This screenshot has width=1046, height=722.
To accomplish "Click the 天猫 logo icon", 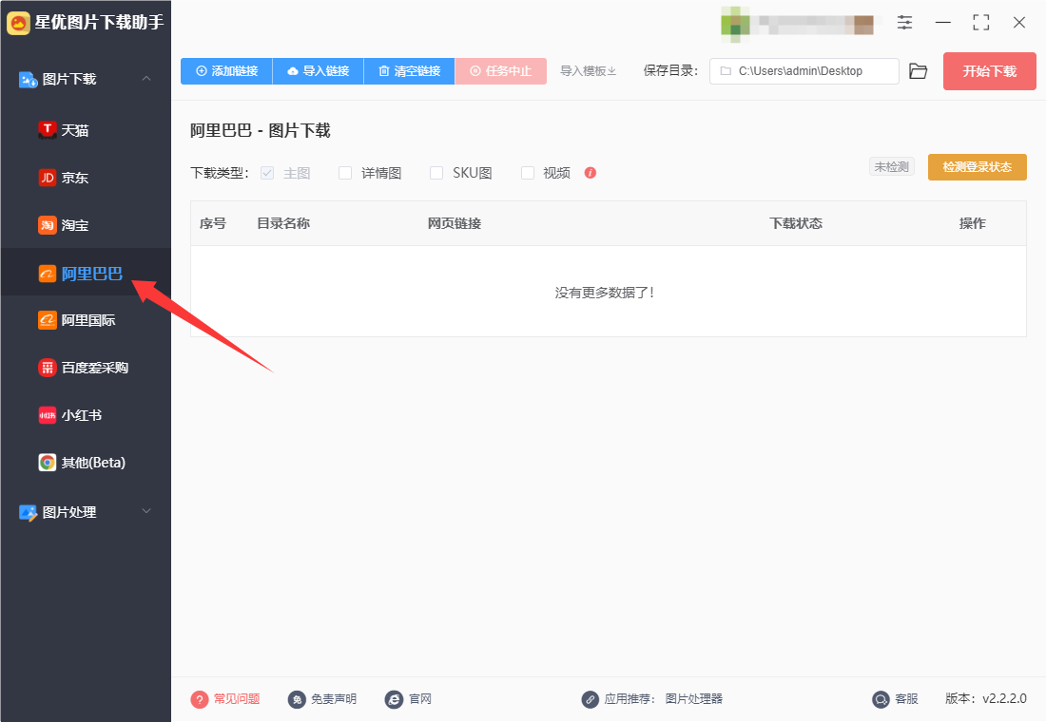I will click(48, 130).
